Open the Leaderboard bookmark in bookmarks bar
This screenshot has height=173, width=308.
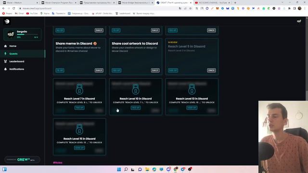point(123,13)
